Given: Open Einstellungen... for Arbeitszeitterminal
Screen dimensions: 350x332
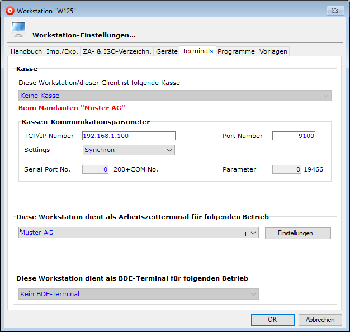Looking at the screenshot, I should (x=297, y=233).
